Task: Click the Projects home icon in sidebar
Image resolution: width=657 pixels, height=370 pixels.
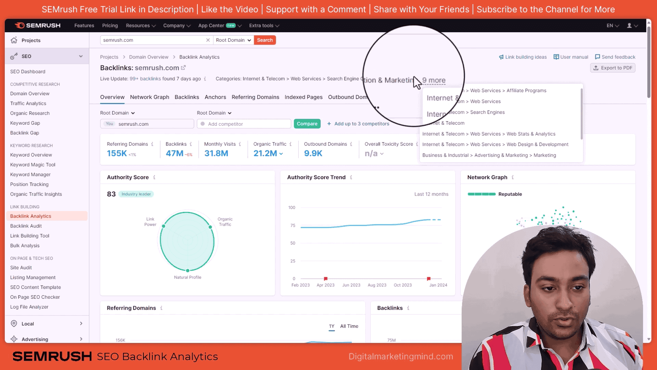Action: 14,40
